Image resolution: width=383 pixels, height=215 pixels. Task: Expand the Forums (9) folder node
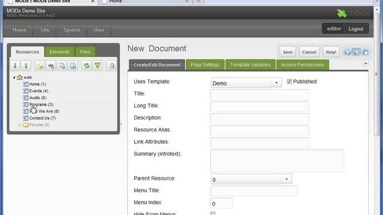pos(20,125)
